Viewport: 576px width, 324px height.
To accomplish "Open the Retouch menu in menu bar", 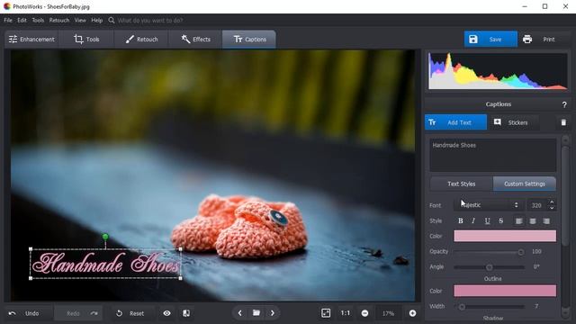I will (x=59, y=20).
